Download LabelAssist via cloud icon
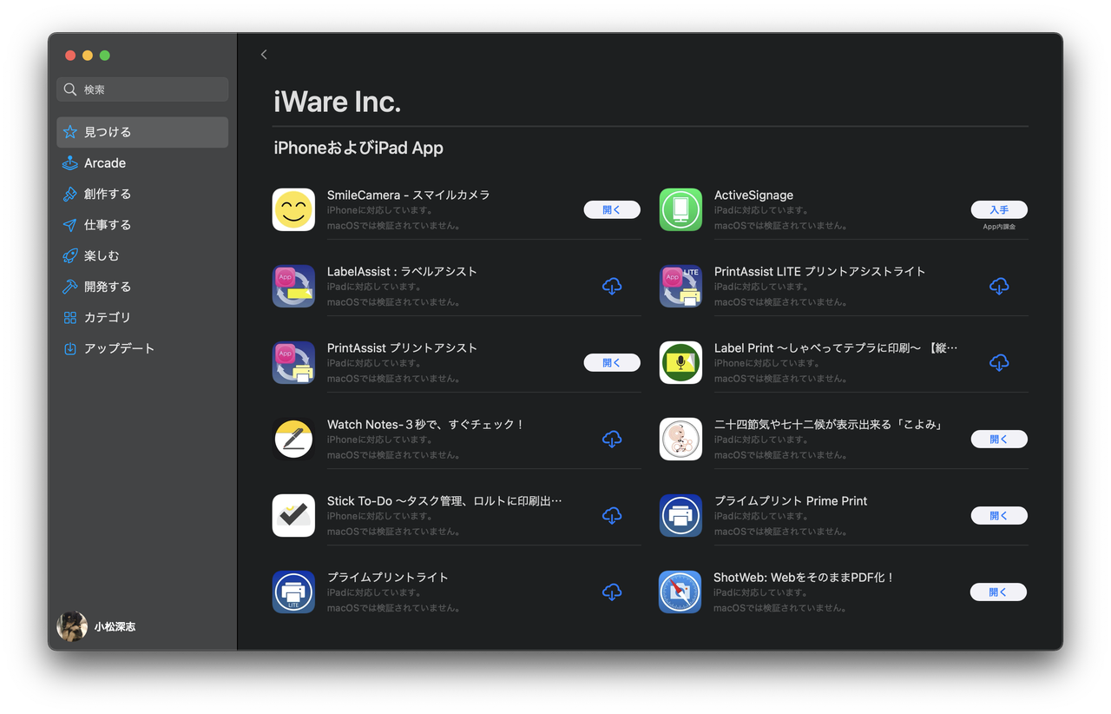This screenshot has height=714, width=1111. coord(612,286)
